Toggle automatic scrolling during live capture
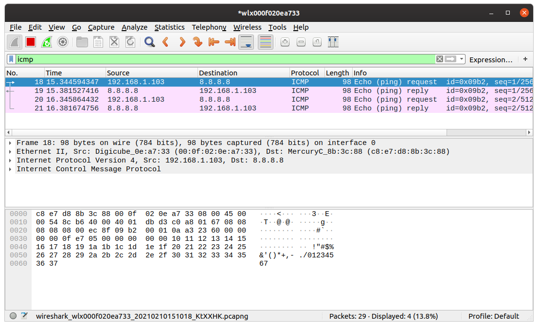Viewport: 538px width, 326px height. [x=246, y=42]
